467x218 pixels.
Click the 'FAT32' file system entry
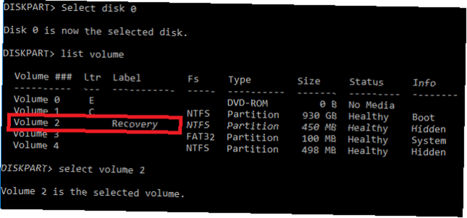tap(201, 136)
